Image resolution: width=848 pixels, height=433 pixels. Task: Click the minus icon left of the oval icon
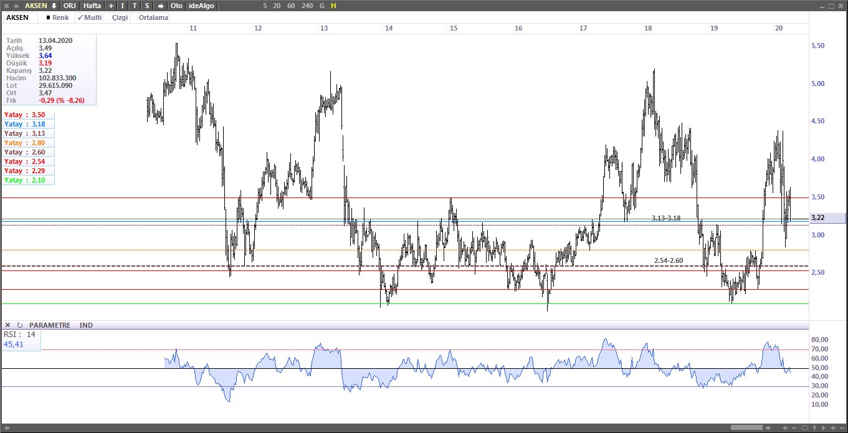click(794, 427)
